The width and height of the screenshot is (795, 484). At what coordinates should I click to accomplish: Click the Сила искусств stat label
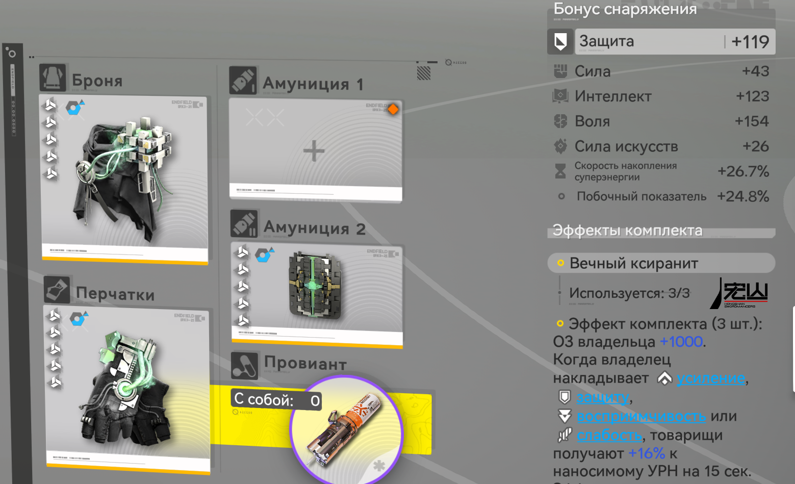point(626,146)
